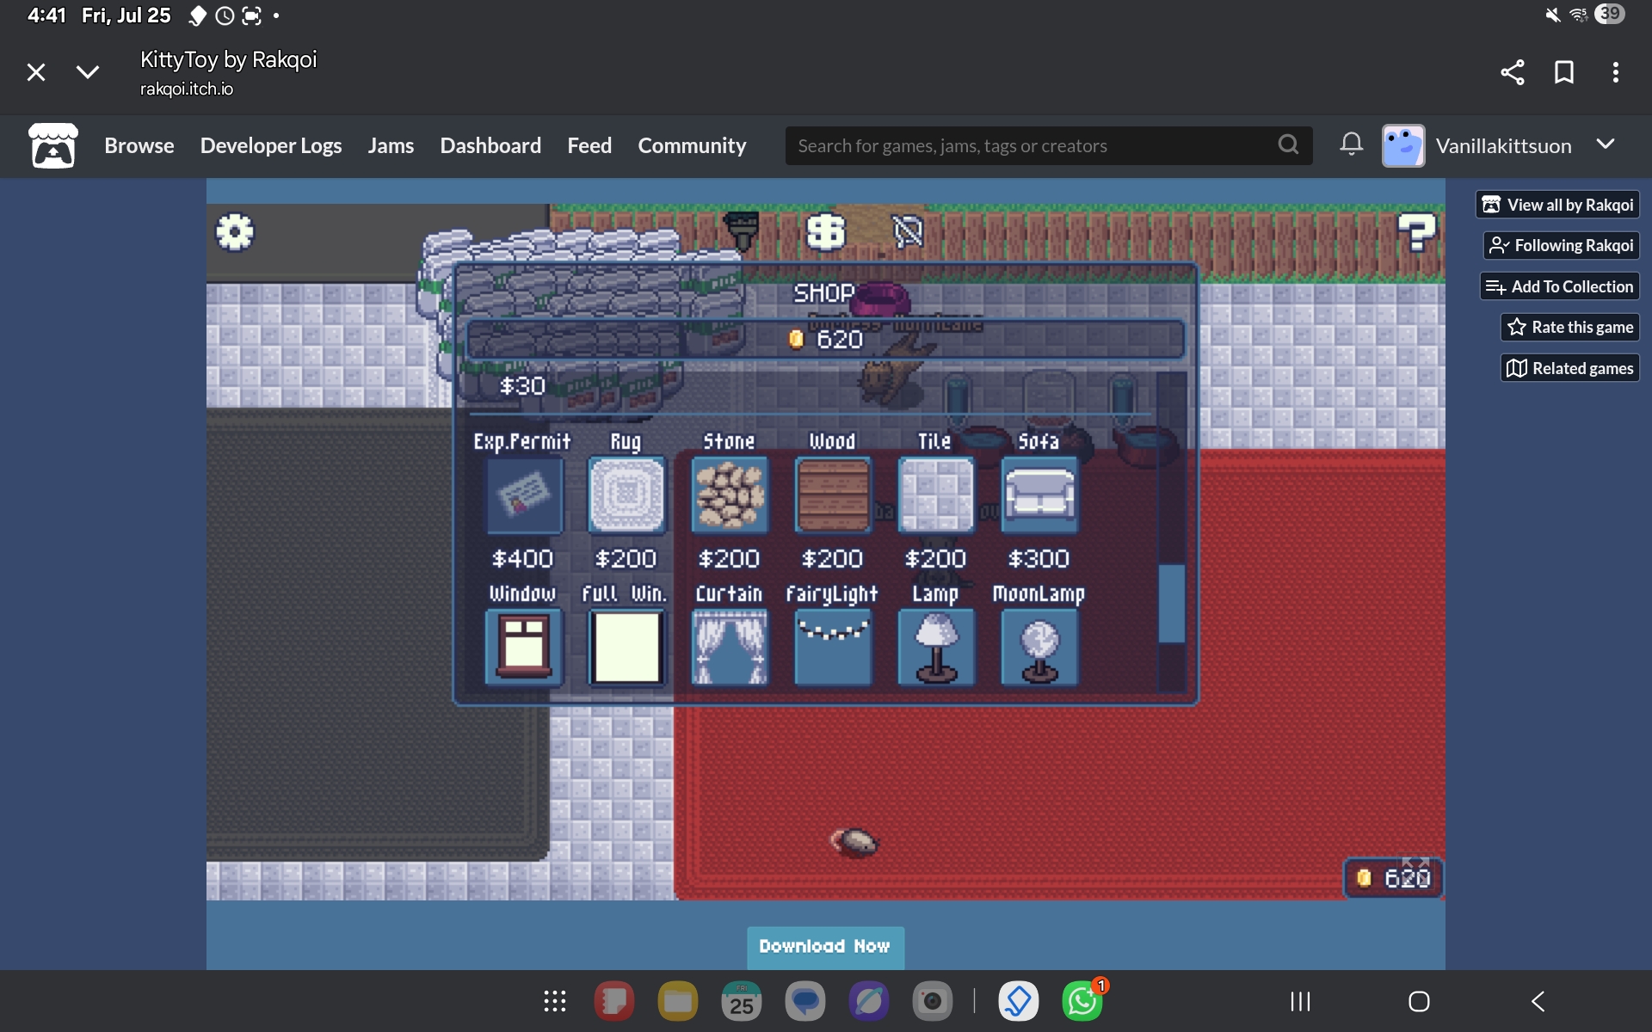Go to the Jams page
The width and height of the screenshot is (1652, 1032).
click(391, 145)
